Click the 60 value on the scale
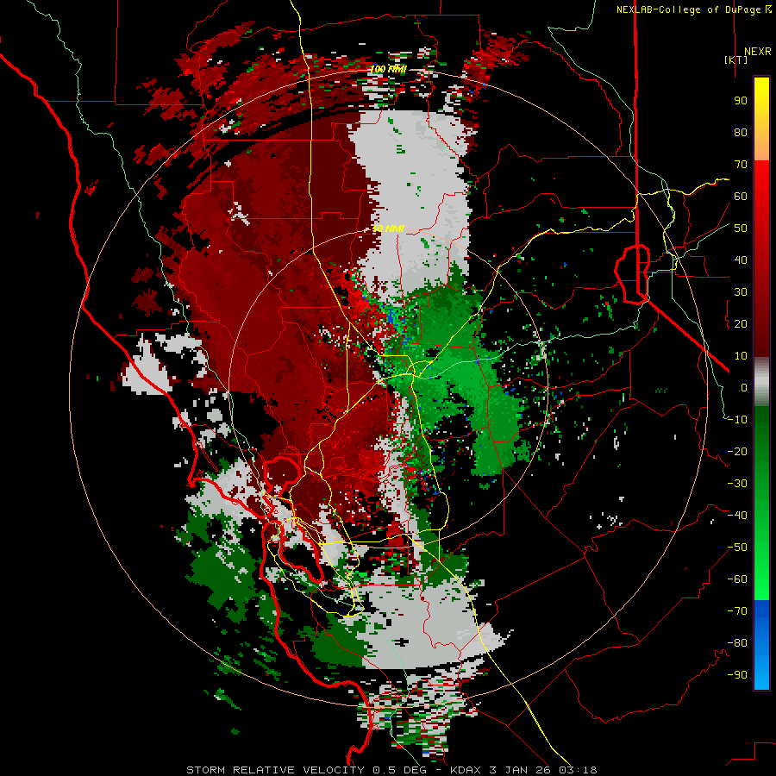Viewport: 776px width, 776px height. click(x=741, y=196)
